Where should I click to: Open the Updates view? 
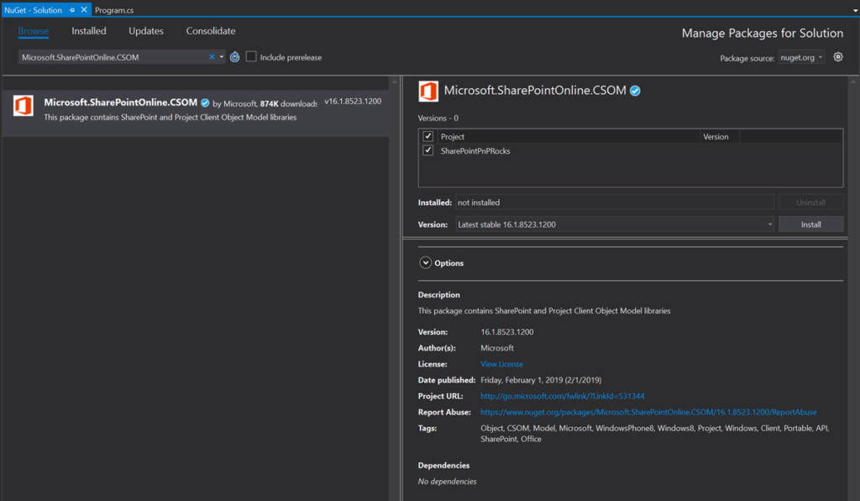145,31
